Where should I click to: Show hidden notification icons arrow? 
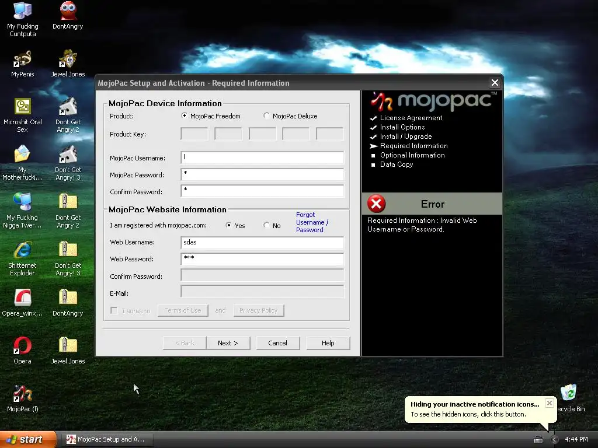[x=554, y=440]
